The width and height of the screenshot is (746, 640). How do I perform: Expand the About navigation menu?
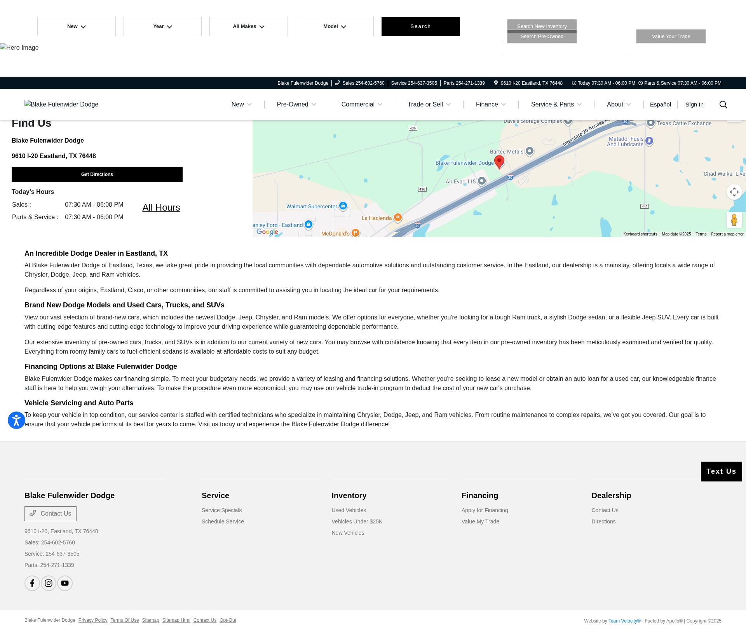click(619, 105)
